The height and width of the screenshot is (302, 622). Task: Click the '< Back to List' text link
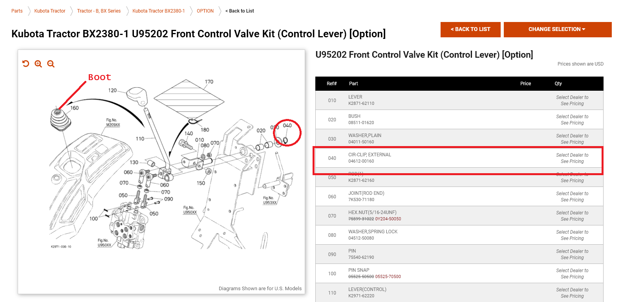pyautogui.click(x=240, y=11)
